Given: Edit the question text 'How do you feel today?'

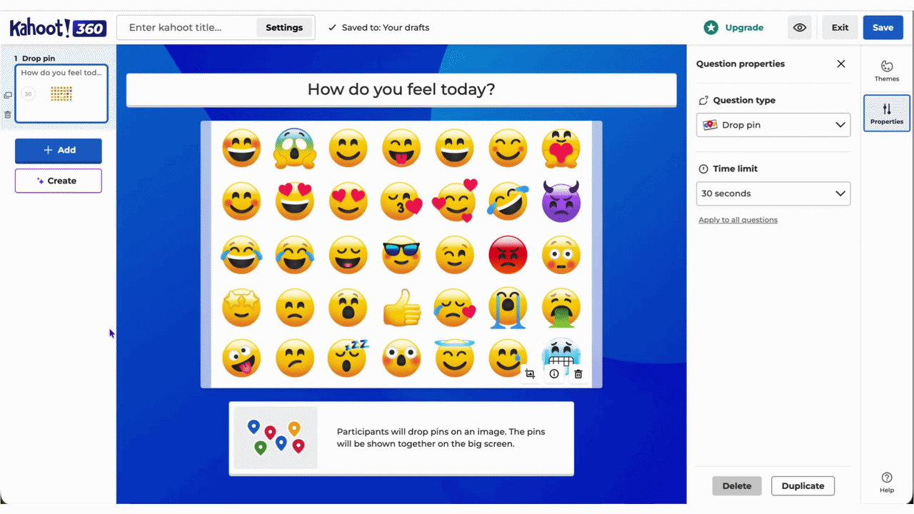Looking at the screenshot, I should [401, 89].
